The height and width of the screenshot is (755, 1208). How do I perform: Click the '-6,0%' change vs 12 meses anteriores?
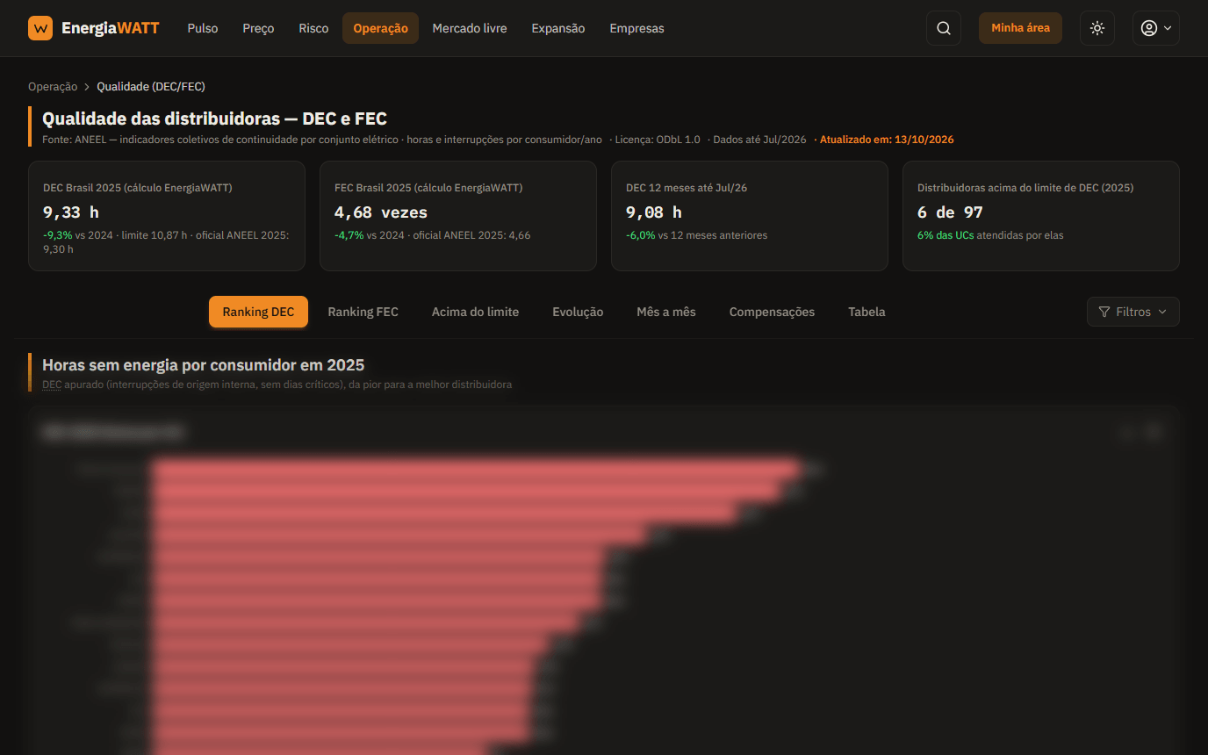(x=641, y=235)
